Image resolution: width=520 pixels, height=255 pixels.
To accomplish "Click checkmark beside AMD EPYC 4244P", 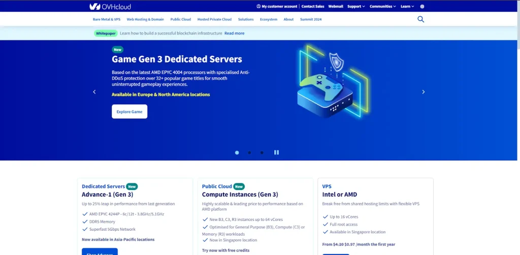I will (x=85, y=214).
